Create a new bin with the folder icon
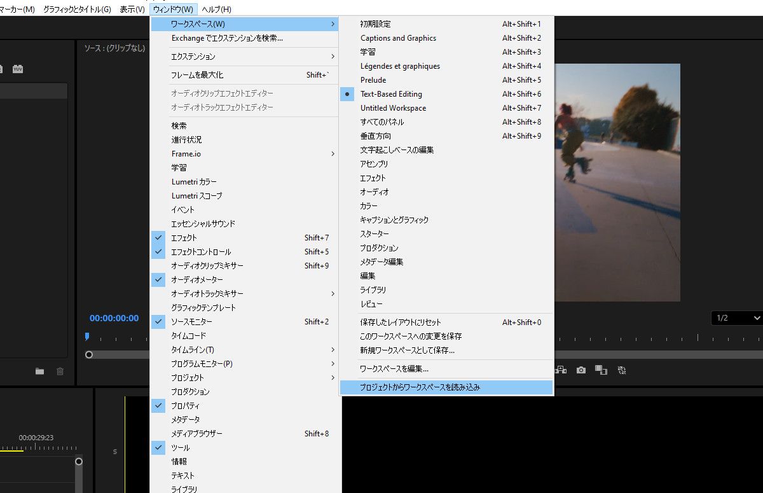Screen dimensions: 763x493 tap(39, 371)
